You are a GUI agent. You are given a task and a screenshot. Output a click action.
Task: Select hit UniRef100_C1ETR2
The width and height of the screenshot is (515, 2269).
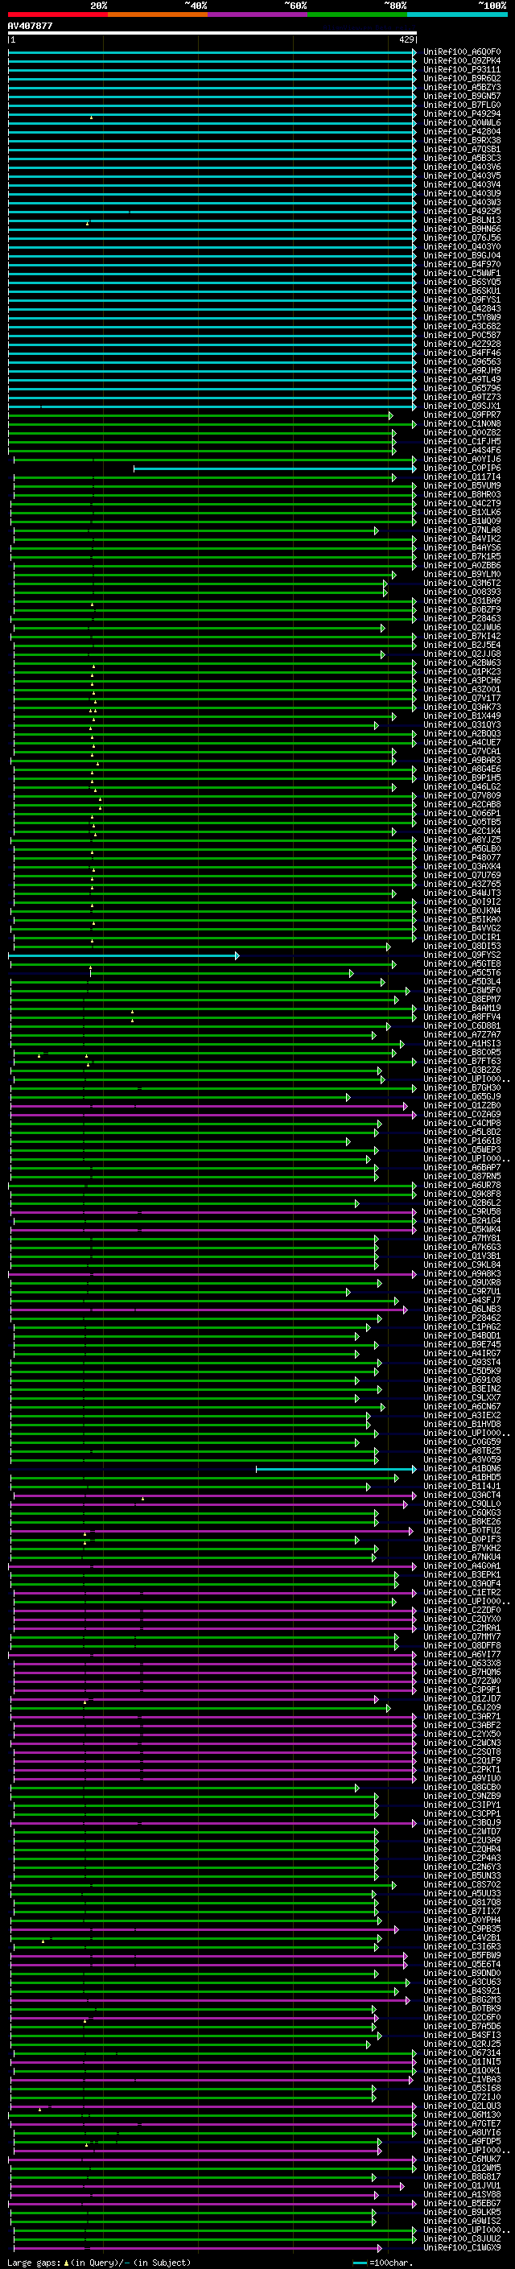click(462, 1594)
